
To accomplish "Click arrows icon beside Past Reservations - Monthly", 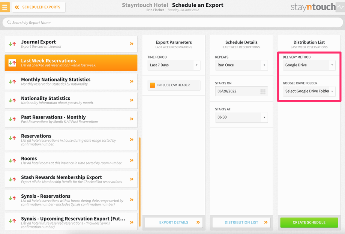I will [12, 119].
